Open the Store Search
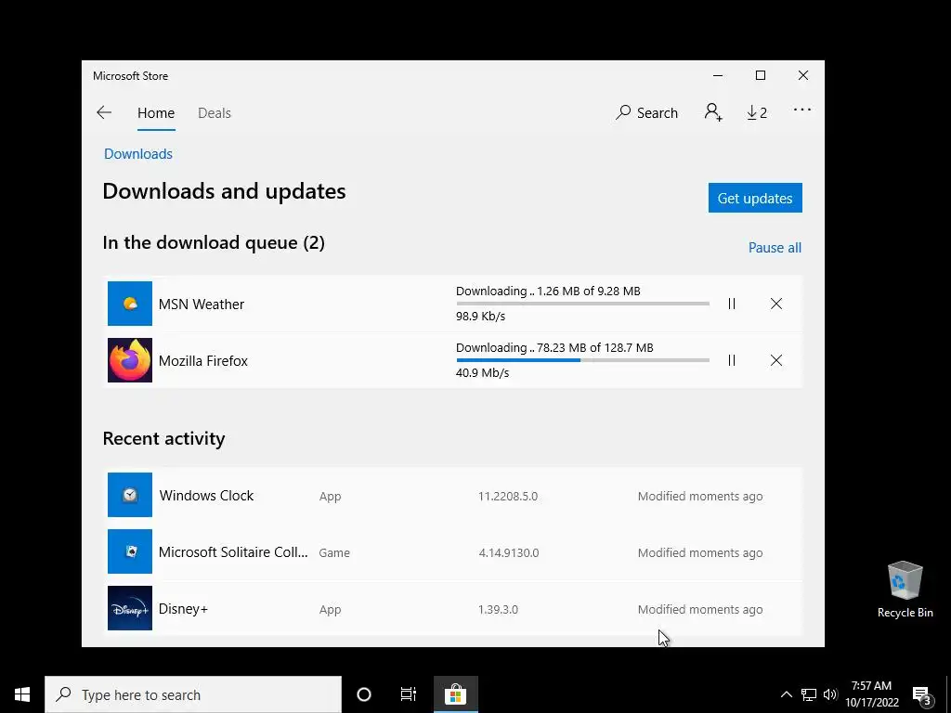 point(646,112)
